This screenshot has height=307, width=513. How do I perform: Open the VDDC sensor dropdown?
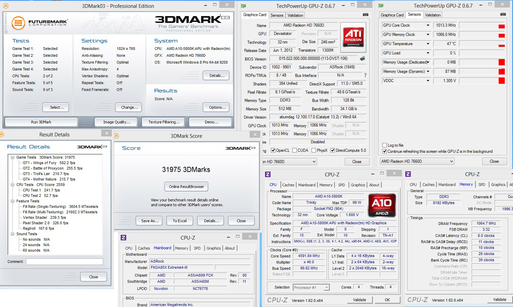[428, 81]
